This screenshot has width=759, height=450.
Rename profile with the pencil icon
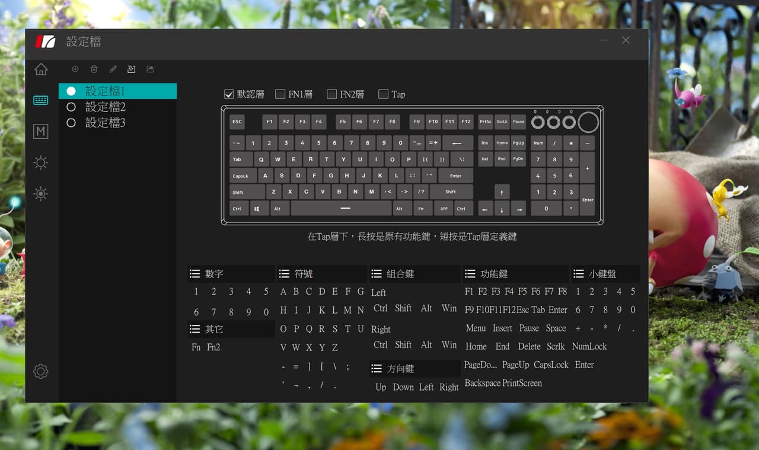point(113,69)
